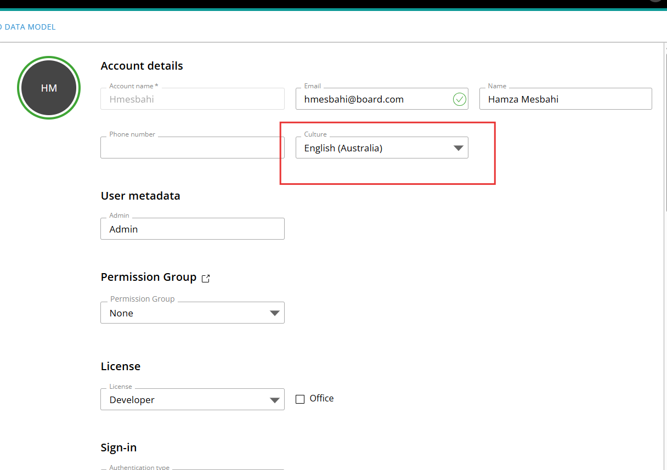667x470 pixels.
Task: Enable the Office checkbox
Action: pyautogui.click(x=300, y=399)
